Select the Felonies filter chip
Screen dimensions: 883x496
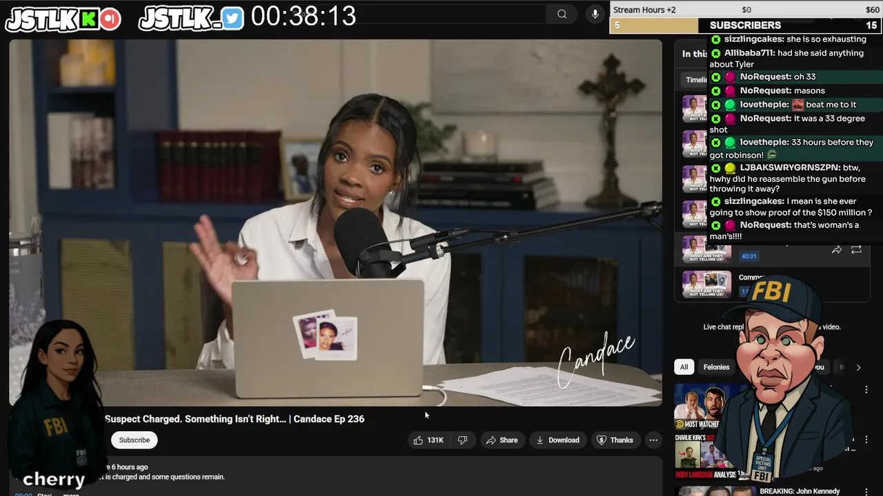(x=716, y=367)
